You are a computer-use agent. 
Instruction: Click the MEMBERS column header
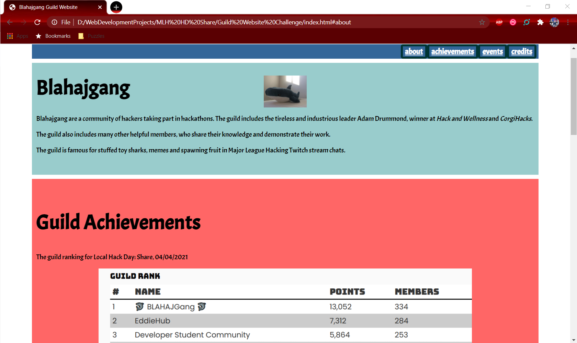point(417,291)
